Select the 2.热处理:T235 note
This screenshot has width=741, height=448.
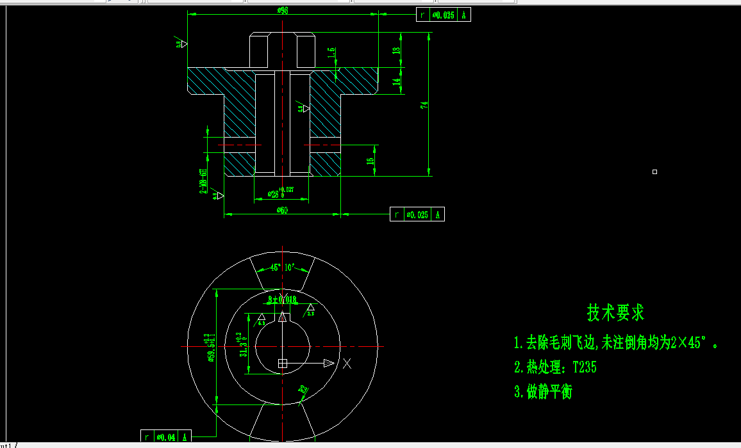pyautogui.click(x=555, y=367)
